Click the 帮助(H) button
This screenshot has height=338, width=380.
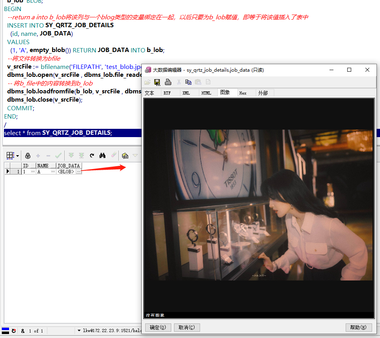click(358, 327)
